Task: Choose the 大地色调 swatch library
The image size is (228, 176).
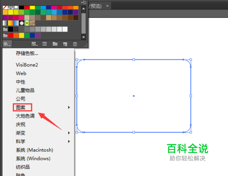Action: pyautogui.click(x=25, y=116)
